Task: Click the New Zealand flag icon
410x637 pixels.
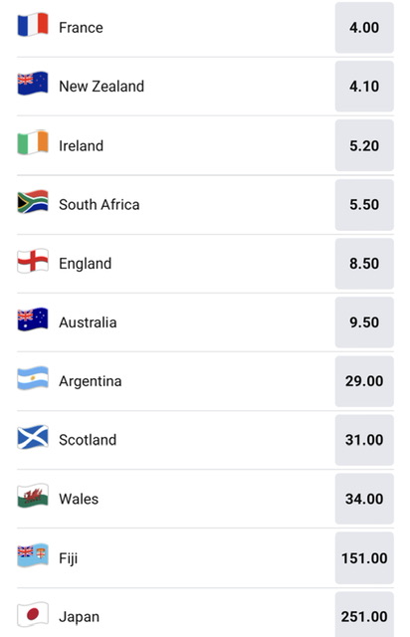Action: click(33, 84)
